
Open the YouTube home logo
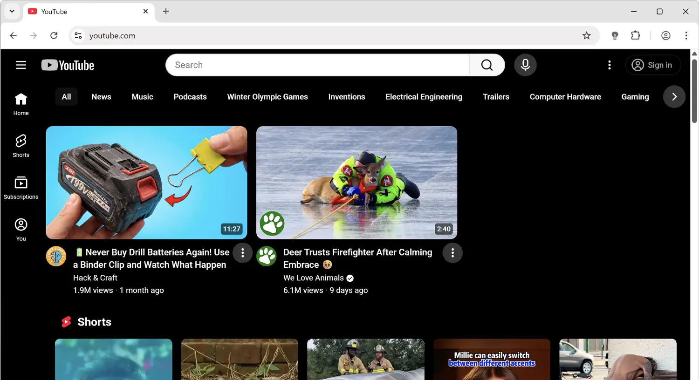(68, 65)
